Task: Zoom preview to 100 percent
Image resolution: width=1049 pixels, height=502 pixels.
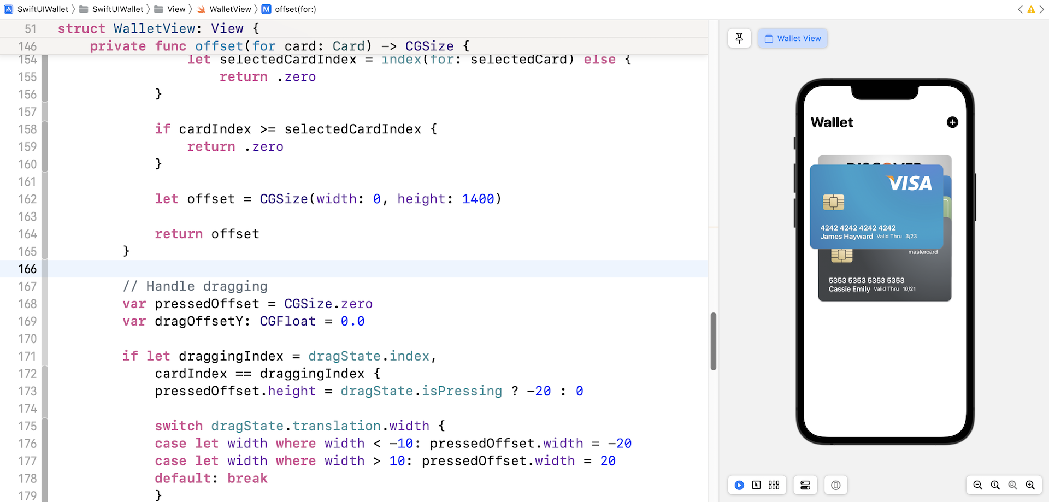Action: tap(995, 485)
